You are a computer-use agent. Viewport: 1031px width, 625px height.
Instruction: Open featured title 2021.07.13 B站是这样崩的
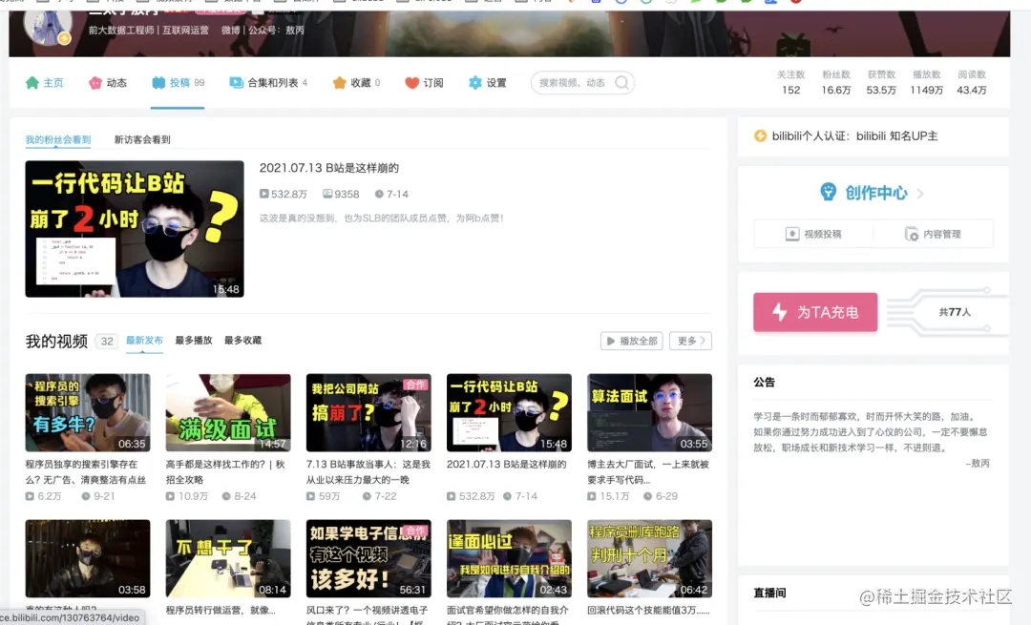click(x=328, y=168)
